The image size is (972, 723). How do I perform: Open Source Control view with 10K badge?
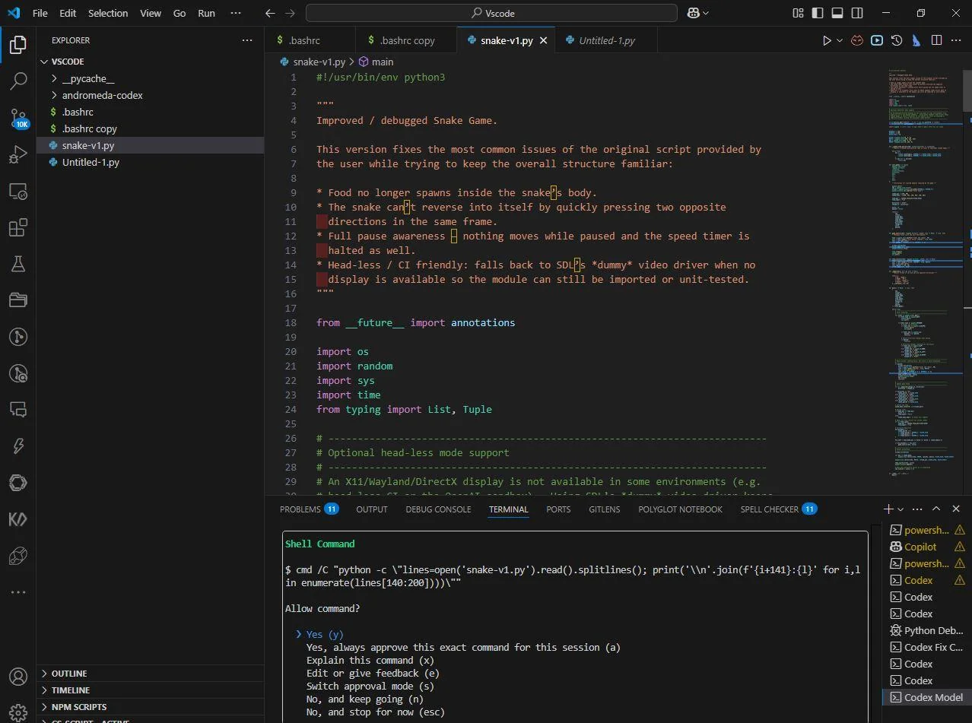pos(18,118)
